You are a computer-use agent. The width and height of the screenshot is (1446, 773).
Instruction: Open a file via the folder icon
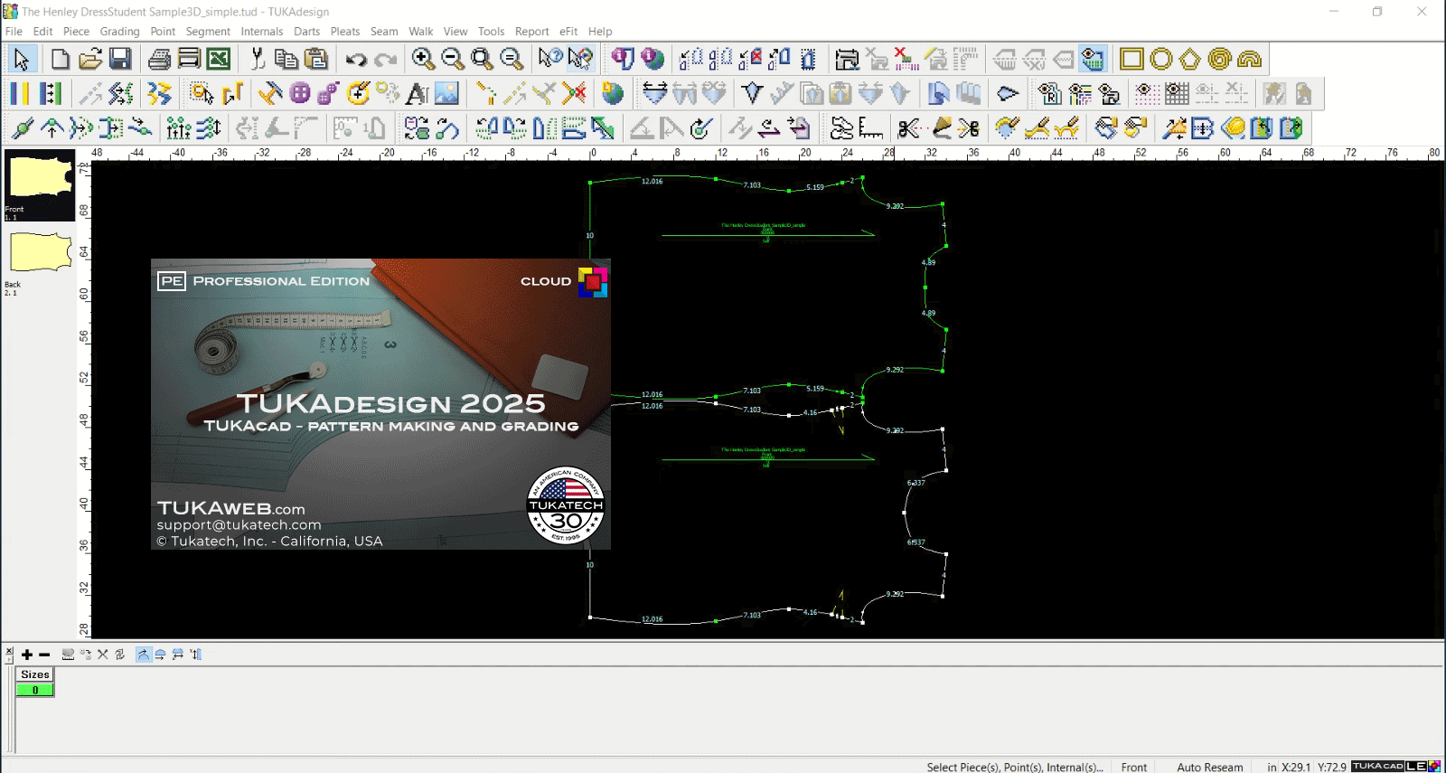pos(90,60)
